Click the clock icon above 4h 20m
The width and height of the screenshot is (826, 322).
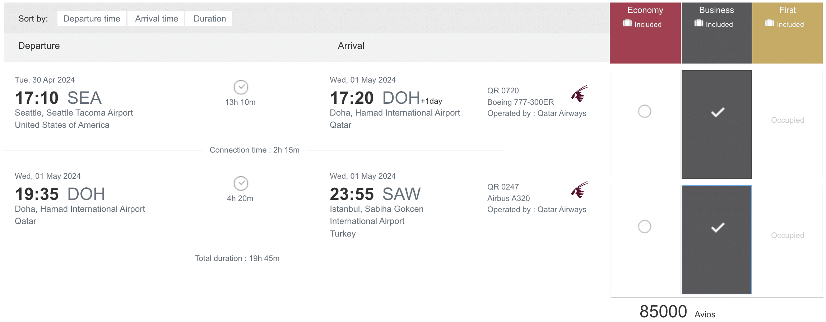pyautogui.click(x=241, y=183)
